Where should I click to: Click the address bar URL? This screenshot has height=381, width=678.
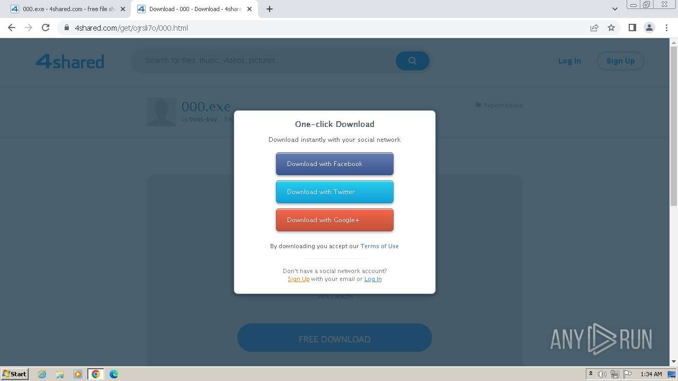coord(131,28)
